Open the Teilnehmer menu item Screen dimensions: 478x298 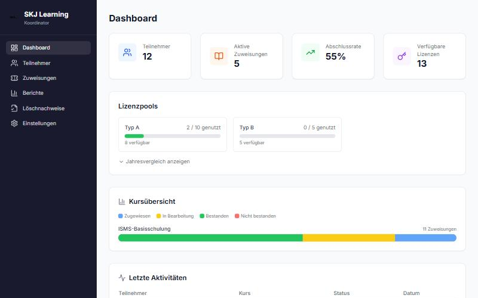(x=48, y=63)
